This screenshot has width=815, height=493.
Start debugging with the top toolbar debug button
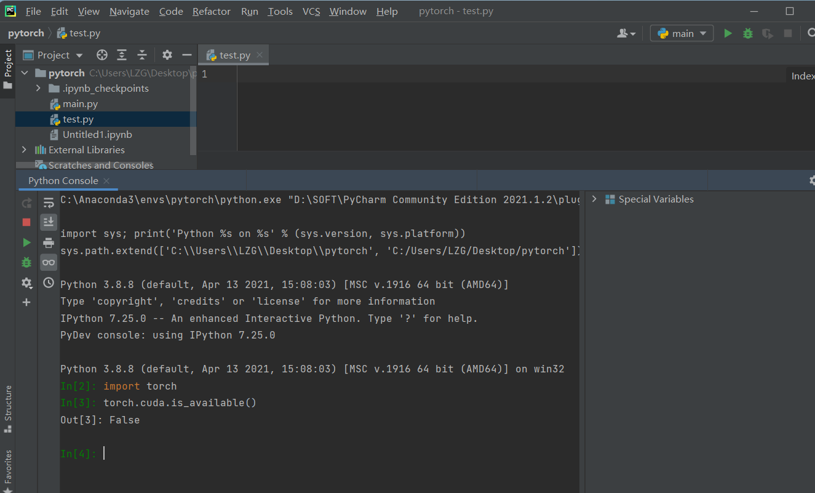pyautogui.click(x=747, y=33)
